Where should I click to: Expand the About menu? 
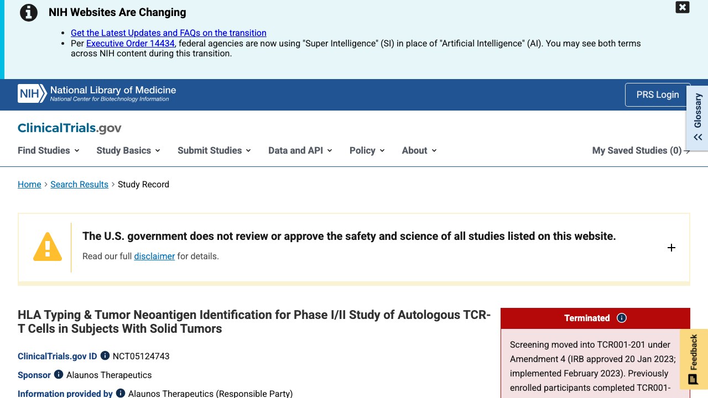pos(419,150)
